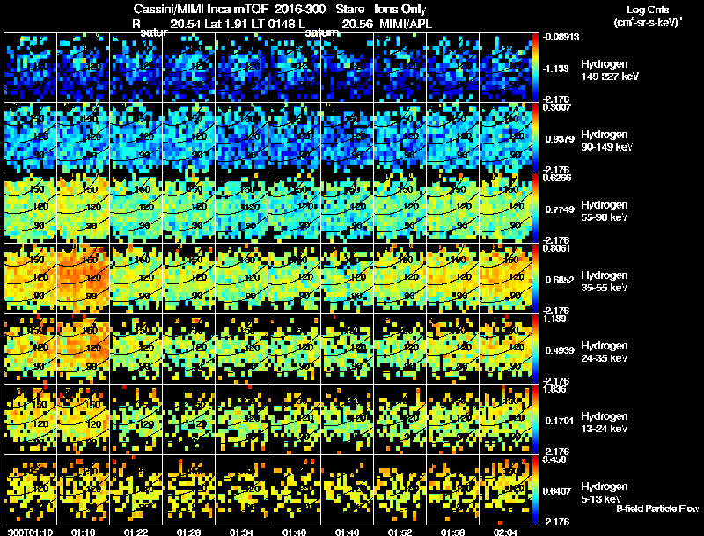This screenshot has height=536, width=704.
Task: Click the '01:22' time label
Action: (136, 532)
